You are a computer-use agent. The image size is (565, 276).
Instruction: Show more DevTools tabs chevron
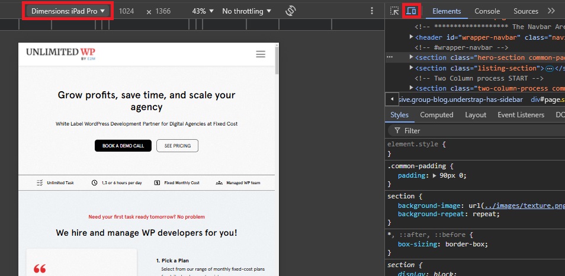[x=551, y=11]
